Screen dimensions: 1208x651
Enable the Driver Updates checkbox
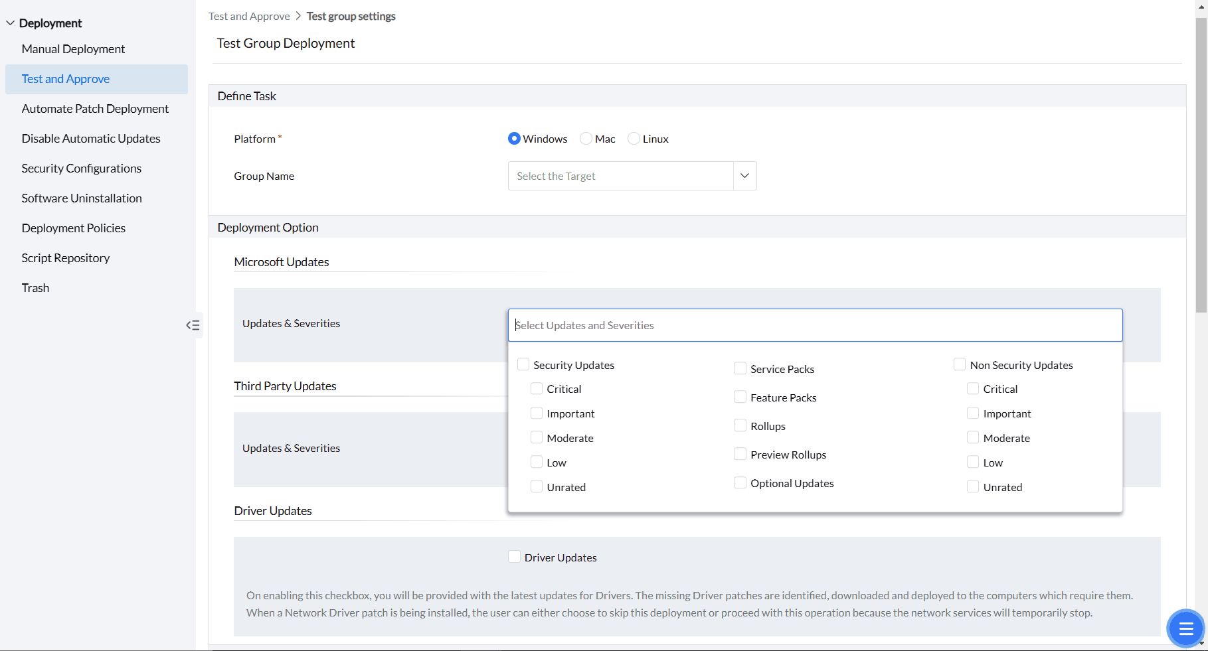(x=514, y=557)
